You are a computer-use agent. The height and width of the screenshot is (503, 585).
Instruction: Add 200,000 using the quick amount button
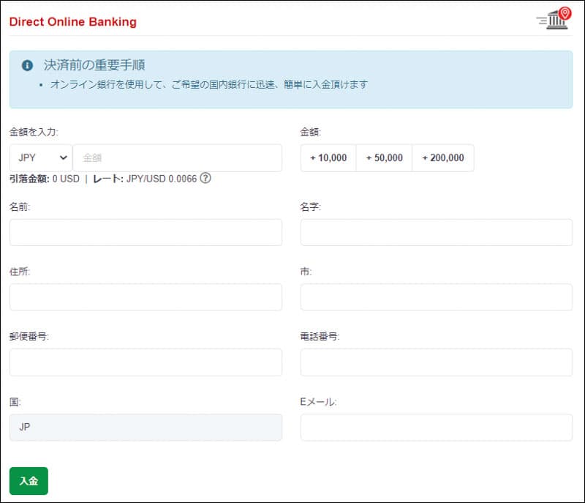443,157
